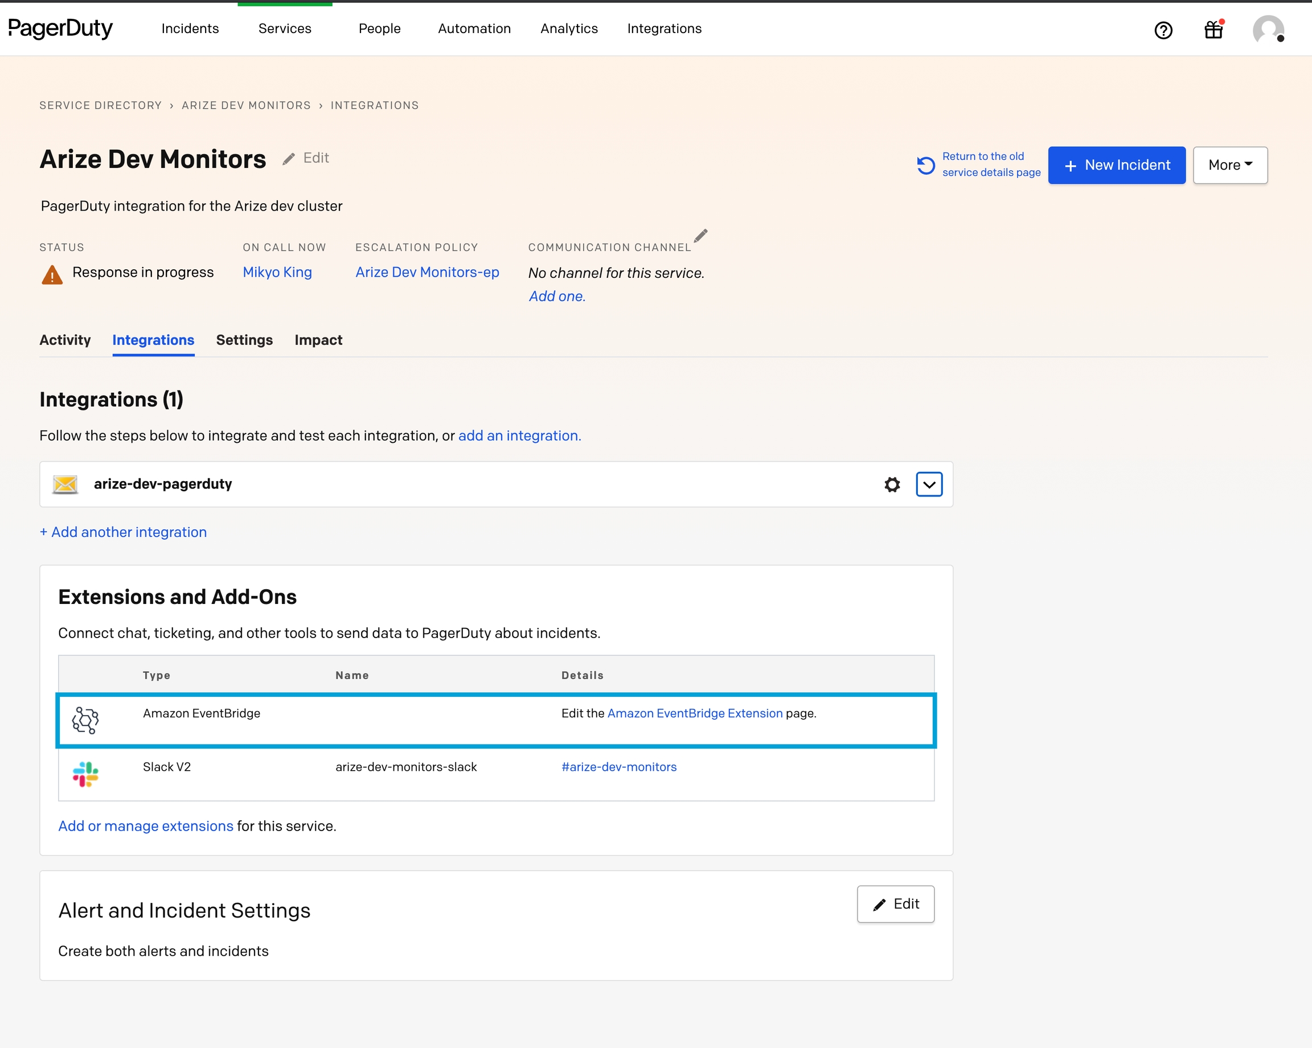This screenshot has height=1048, width=1312.
Task: Open the Services navigation menu
Action: pyautogui.click(x=284, y=28)
